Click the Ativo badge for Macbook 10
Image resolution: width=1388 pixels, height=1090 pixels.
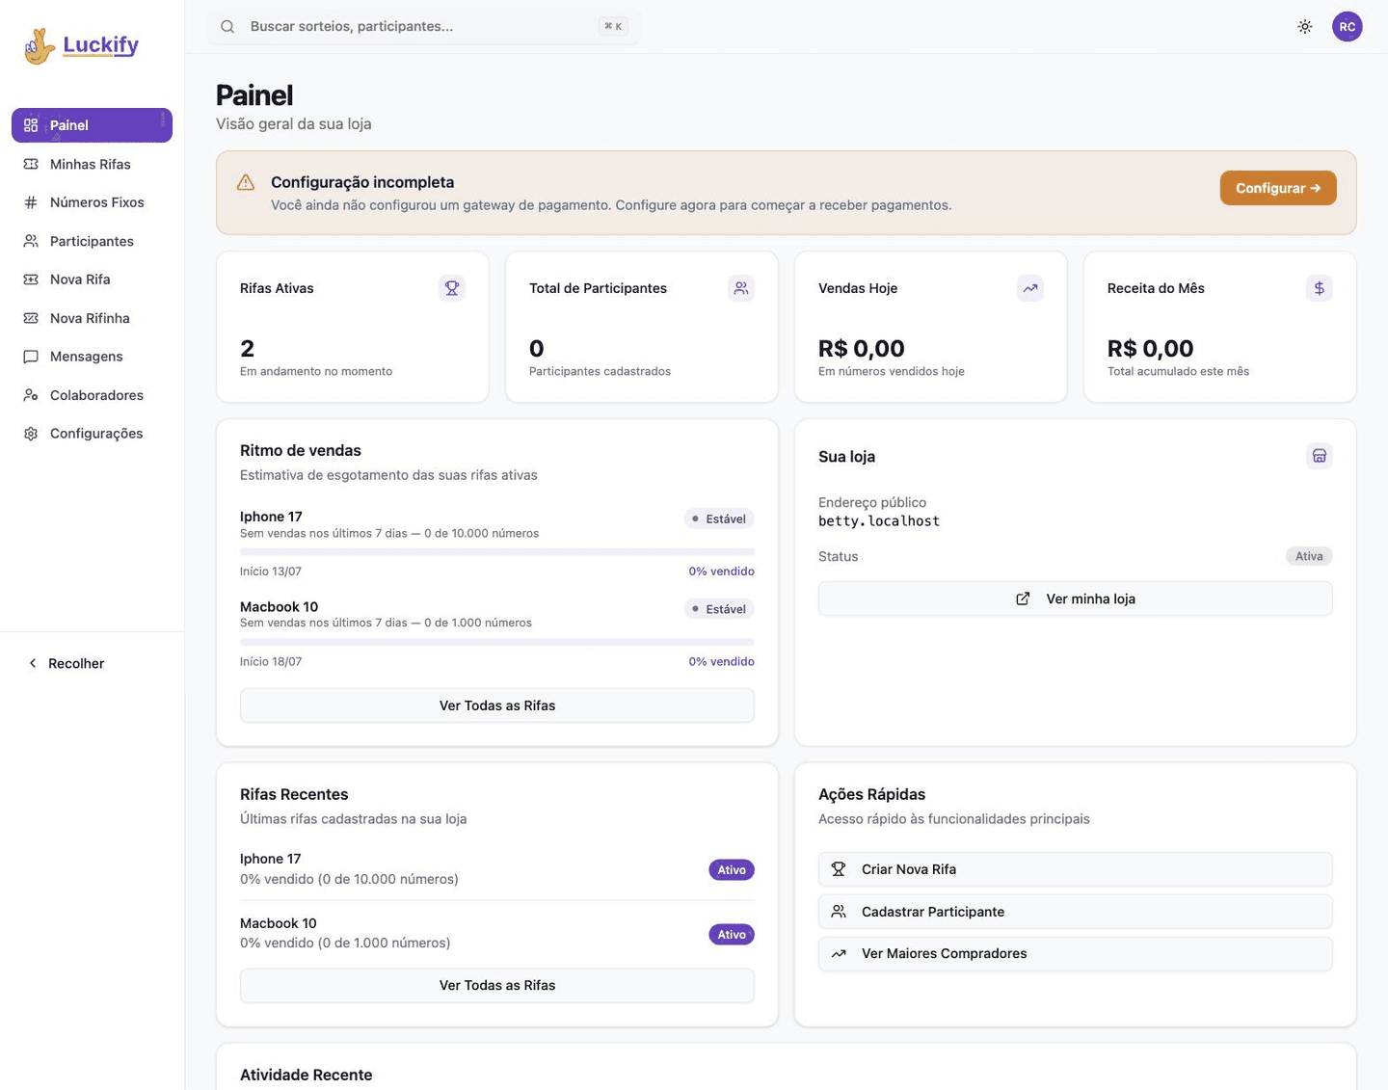click(732, 935)
